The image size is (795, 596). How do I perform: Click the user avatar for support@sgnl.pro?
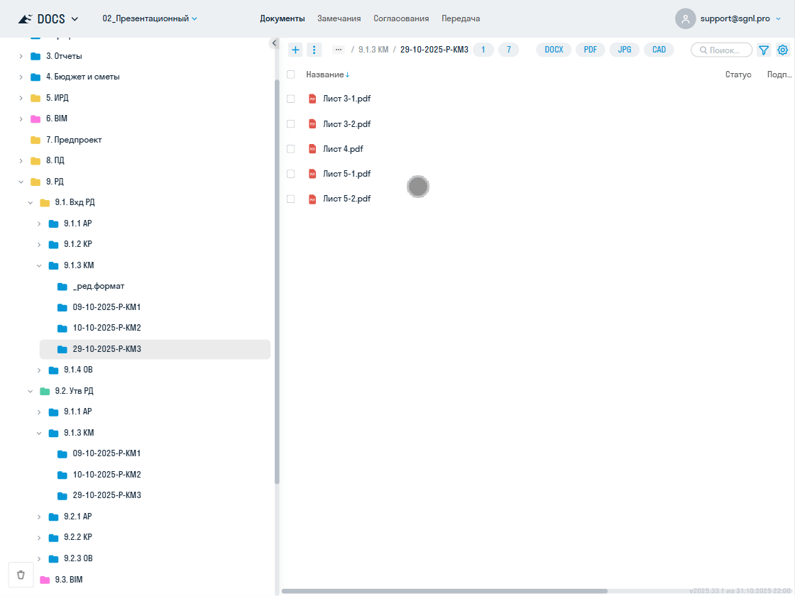coord(685,18)
